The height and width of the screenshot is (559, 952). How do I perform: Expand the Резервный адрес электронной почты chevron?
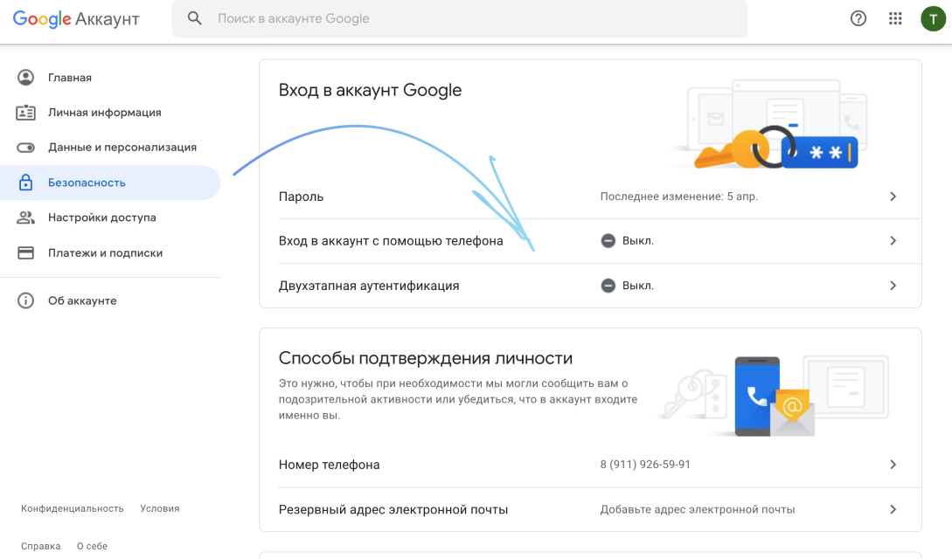tap(893, 509)
